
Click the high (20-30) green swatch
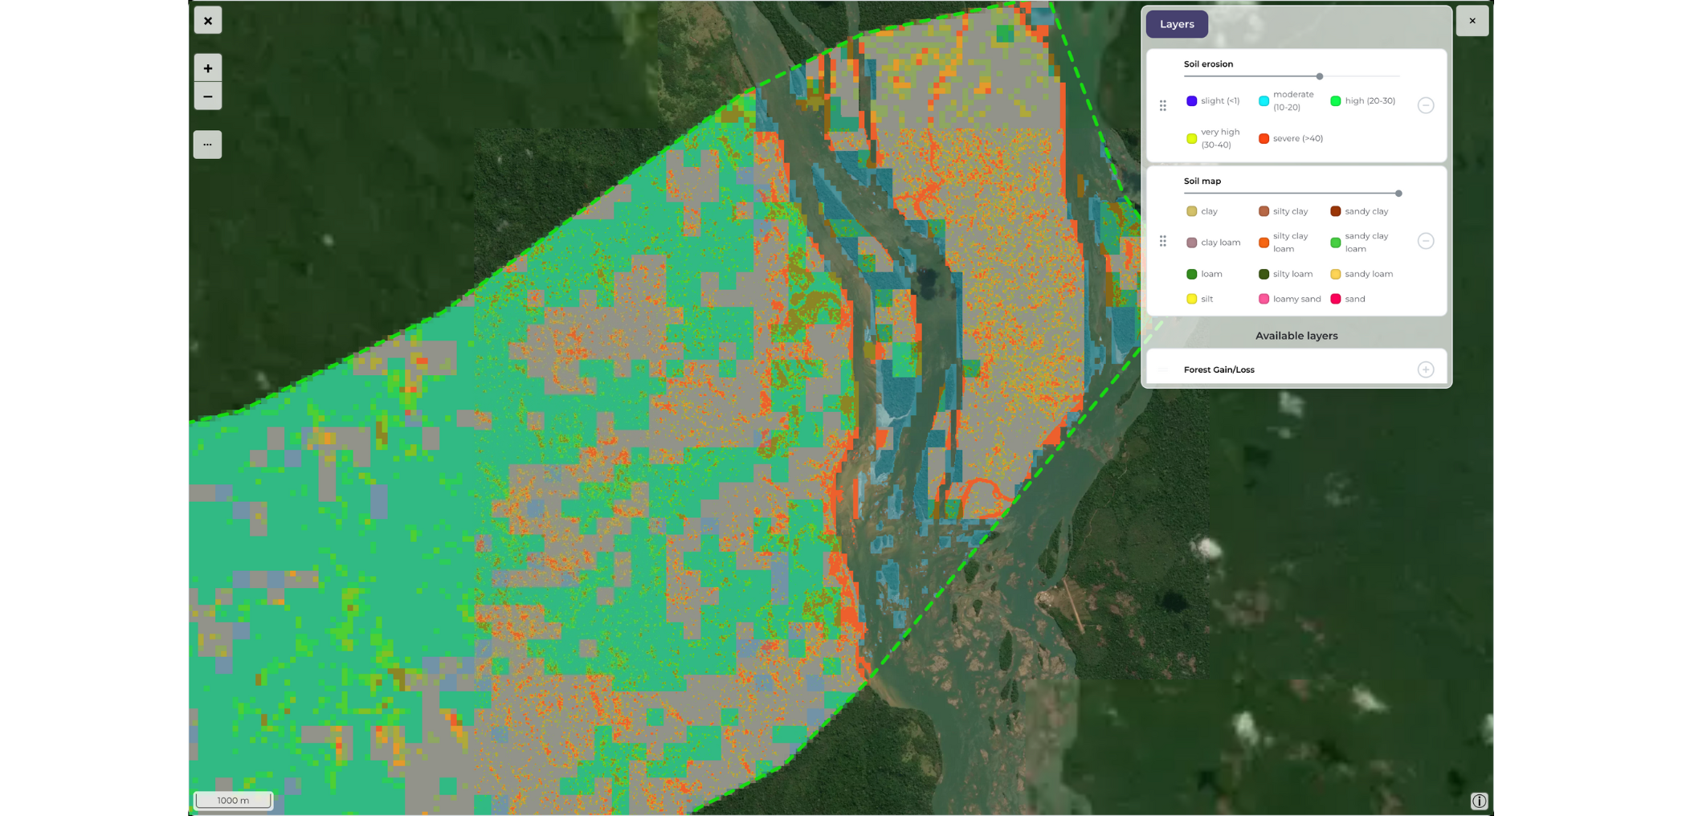pyautogui.click(x=1336, y=101)
